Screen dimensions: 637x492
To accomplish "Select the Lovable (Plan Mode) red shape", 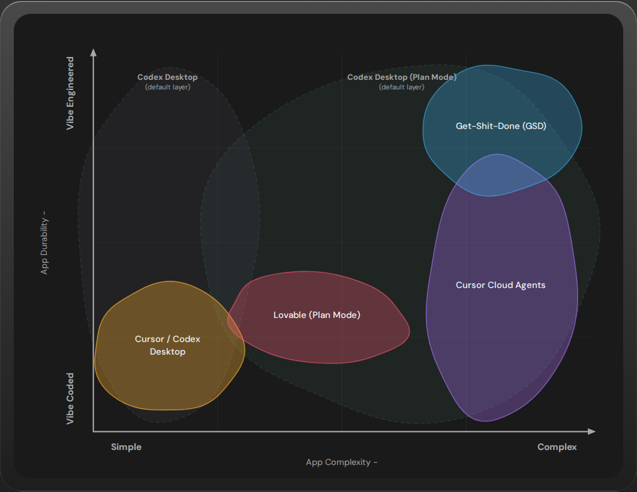I will (x=317, y=314).
